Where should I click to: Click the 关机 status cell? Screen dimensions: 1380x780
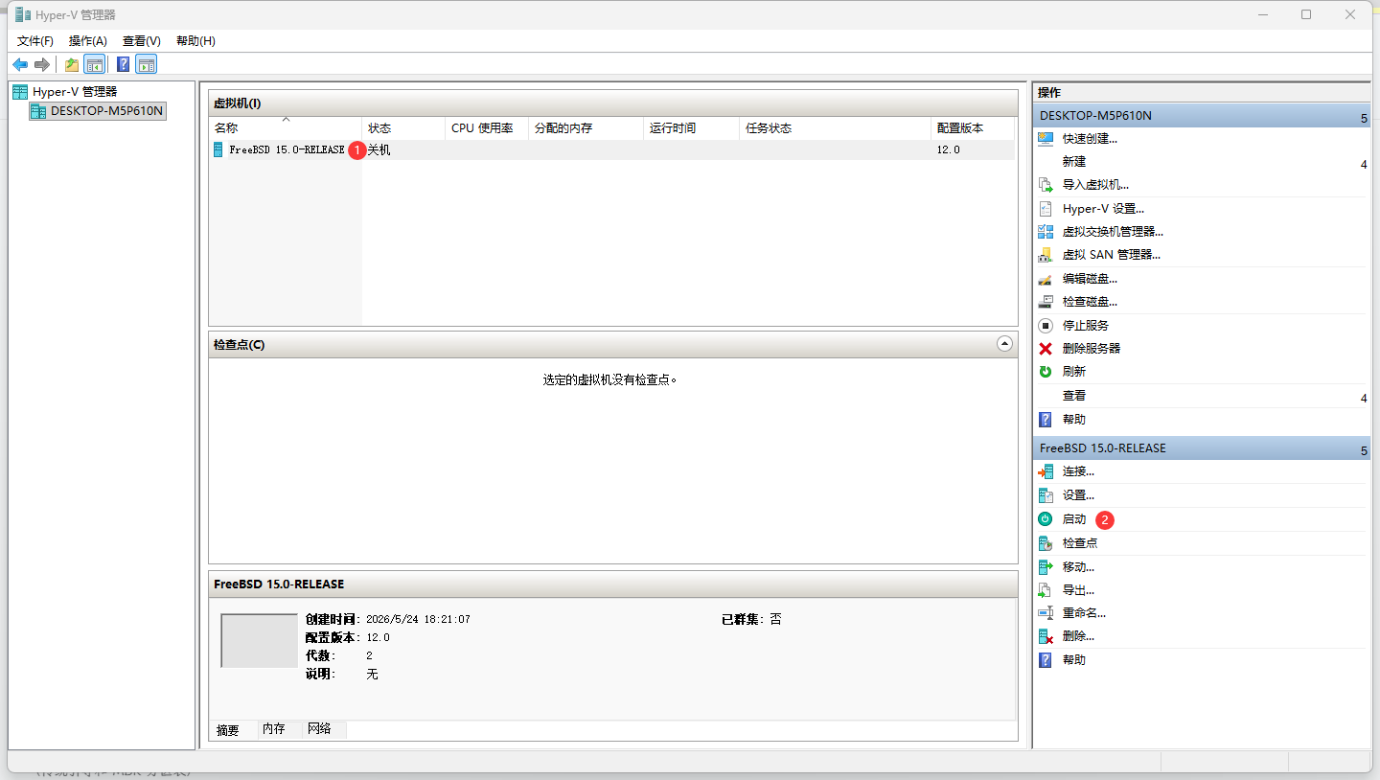click(x=379, y=150)
